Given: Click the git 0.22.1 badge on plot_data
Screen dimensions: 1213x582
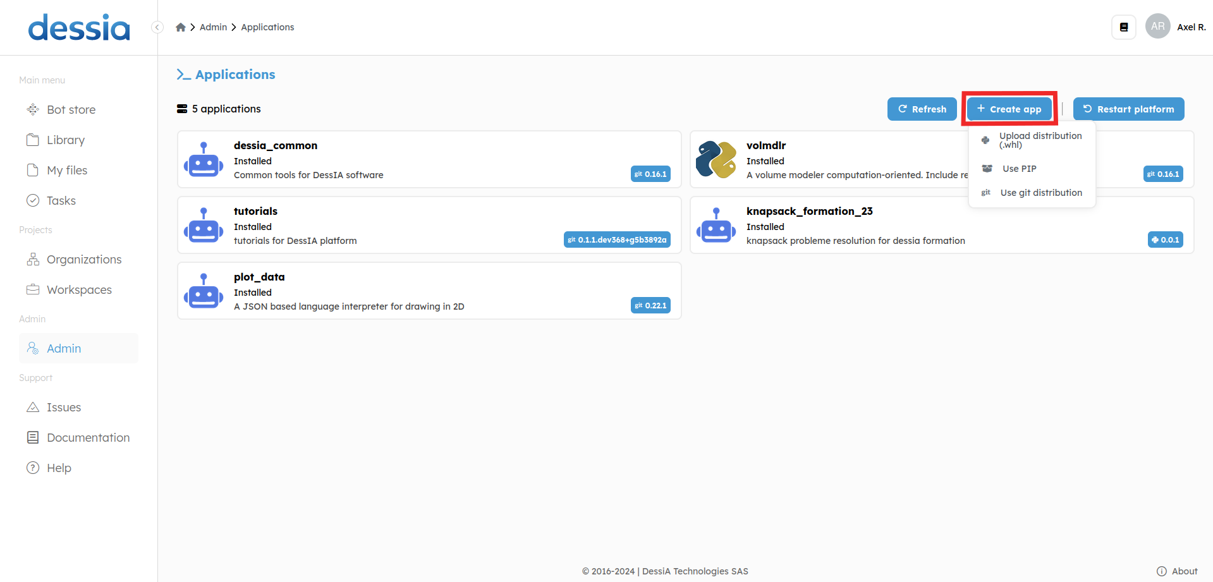Looking at the screenshot, I should click(650, 305).
